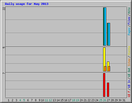Click green day label "26"
The width and height of the screenshot is (132, 103).
pos(104,100)
